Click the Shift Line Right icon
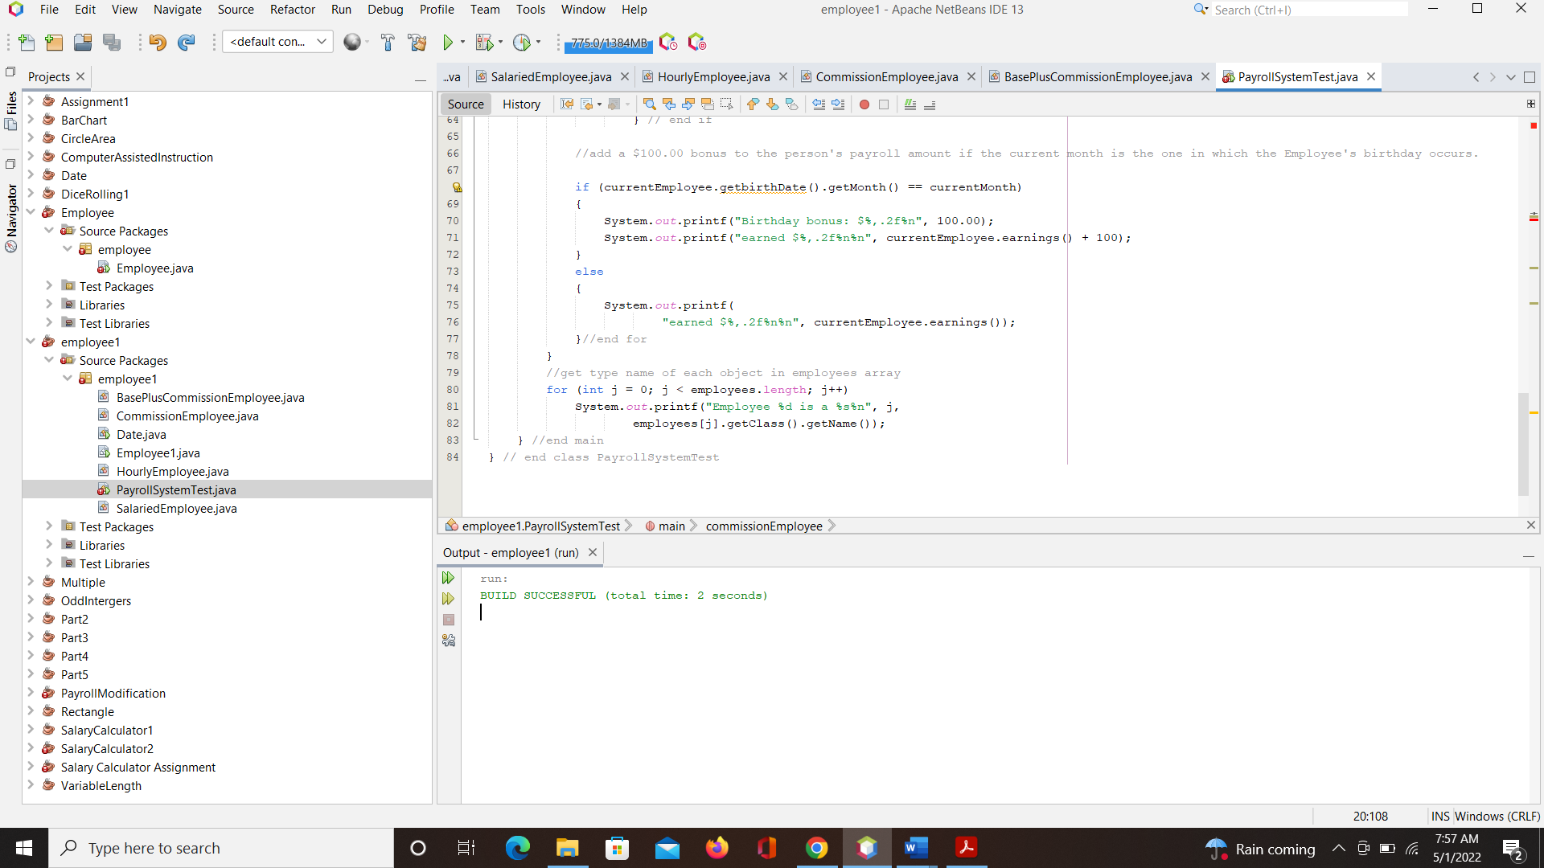 (839, 104)
